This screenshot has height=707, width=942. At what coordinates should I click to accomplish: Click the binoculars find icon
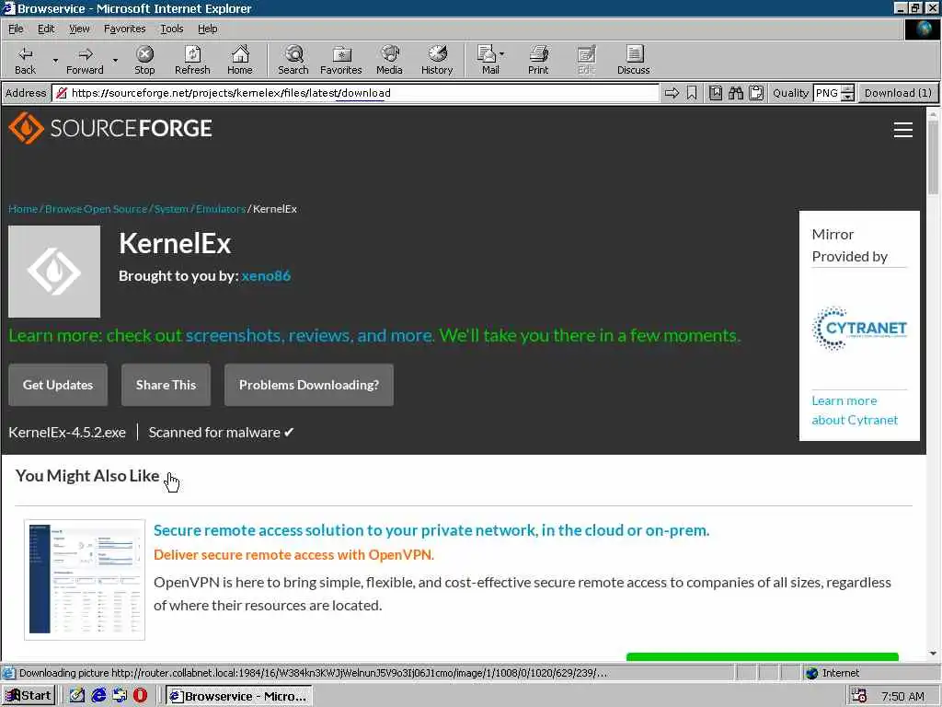736,93
